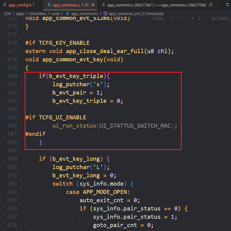
Task: Click the 'auto_exit_cnt = 0;' statement
Action: pos(110,200)
